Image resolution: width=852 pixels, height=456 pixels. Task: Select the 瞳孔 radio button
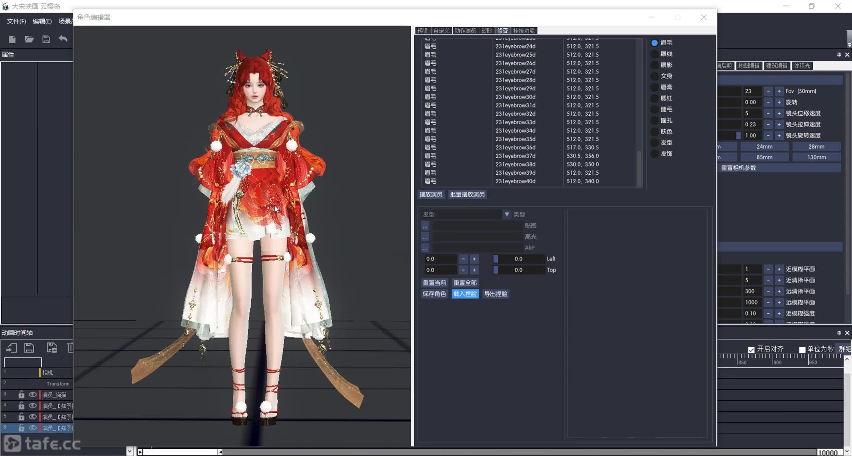(x=654, y=120)
